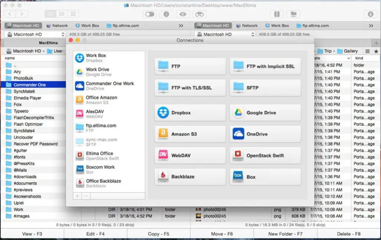Add new tab with plus in right panel
Image resolution: width=381 pixels, height=240 pixels.
376,43
